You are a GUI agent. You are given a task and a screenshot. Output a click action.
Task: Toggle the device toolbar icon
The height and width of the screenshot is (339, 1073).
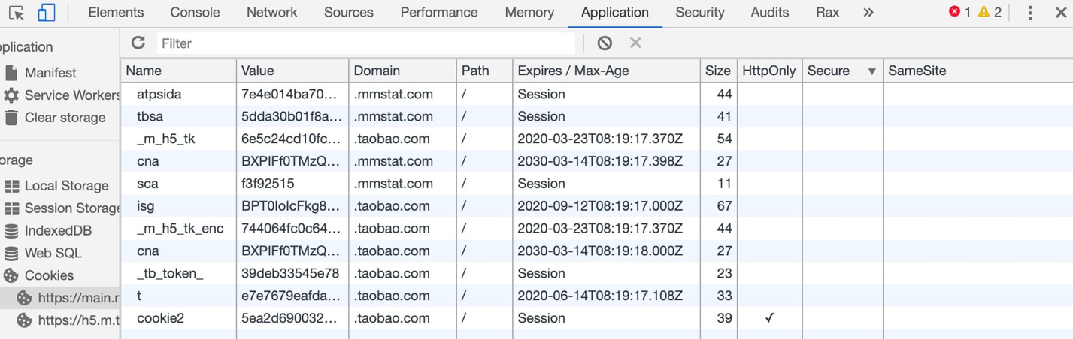click(x=46, y=13)
